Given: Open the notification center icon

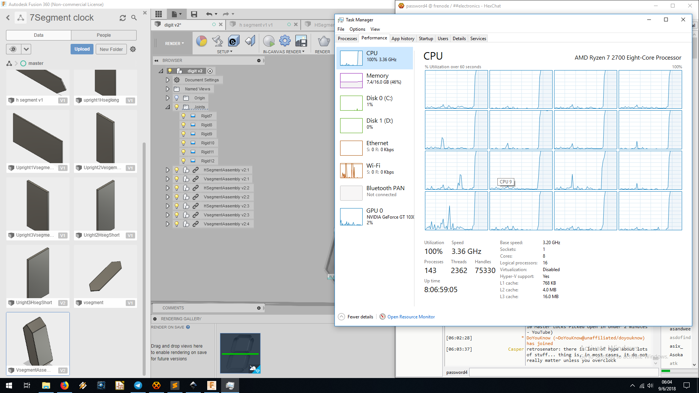Looking at the screenshot, I should point(687,385).
